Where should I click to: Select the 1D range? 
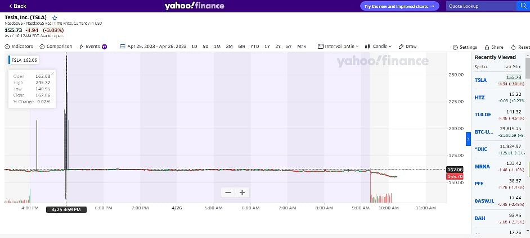coord(194,47)
